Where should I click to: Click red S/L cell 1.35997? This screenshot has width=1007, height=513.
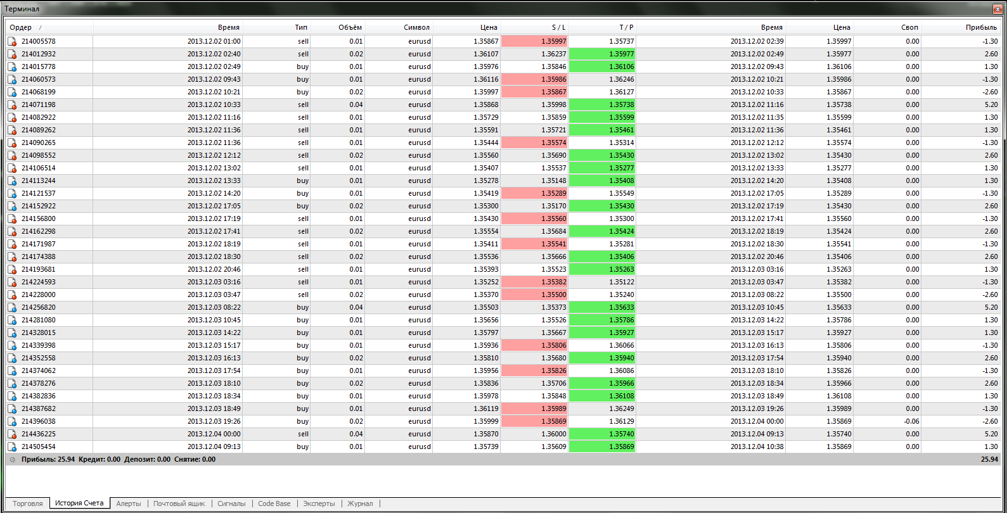click(535, 41)
